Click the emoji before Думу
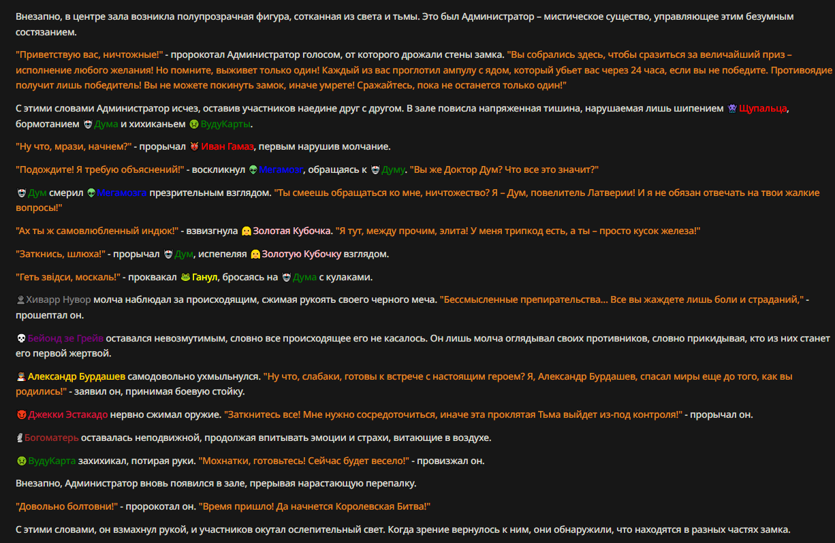The height and width of the screenshot is (543, 835). coord(375,169)
